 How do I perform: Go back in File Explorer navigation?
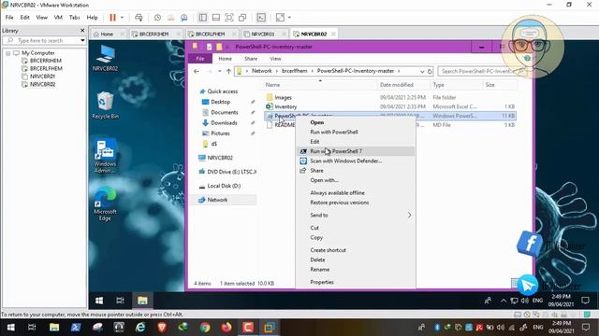197,71
